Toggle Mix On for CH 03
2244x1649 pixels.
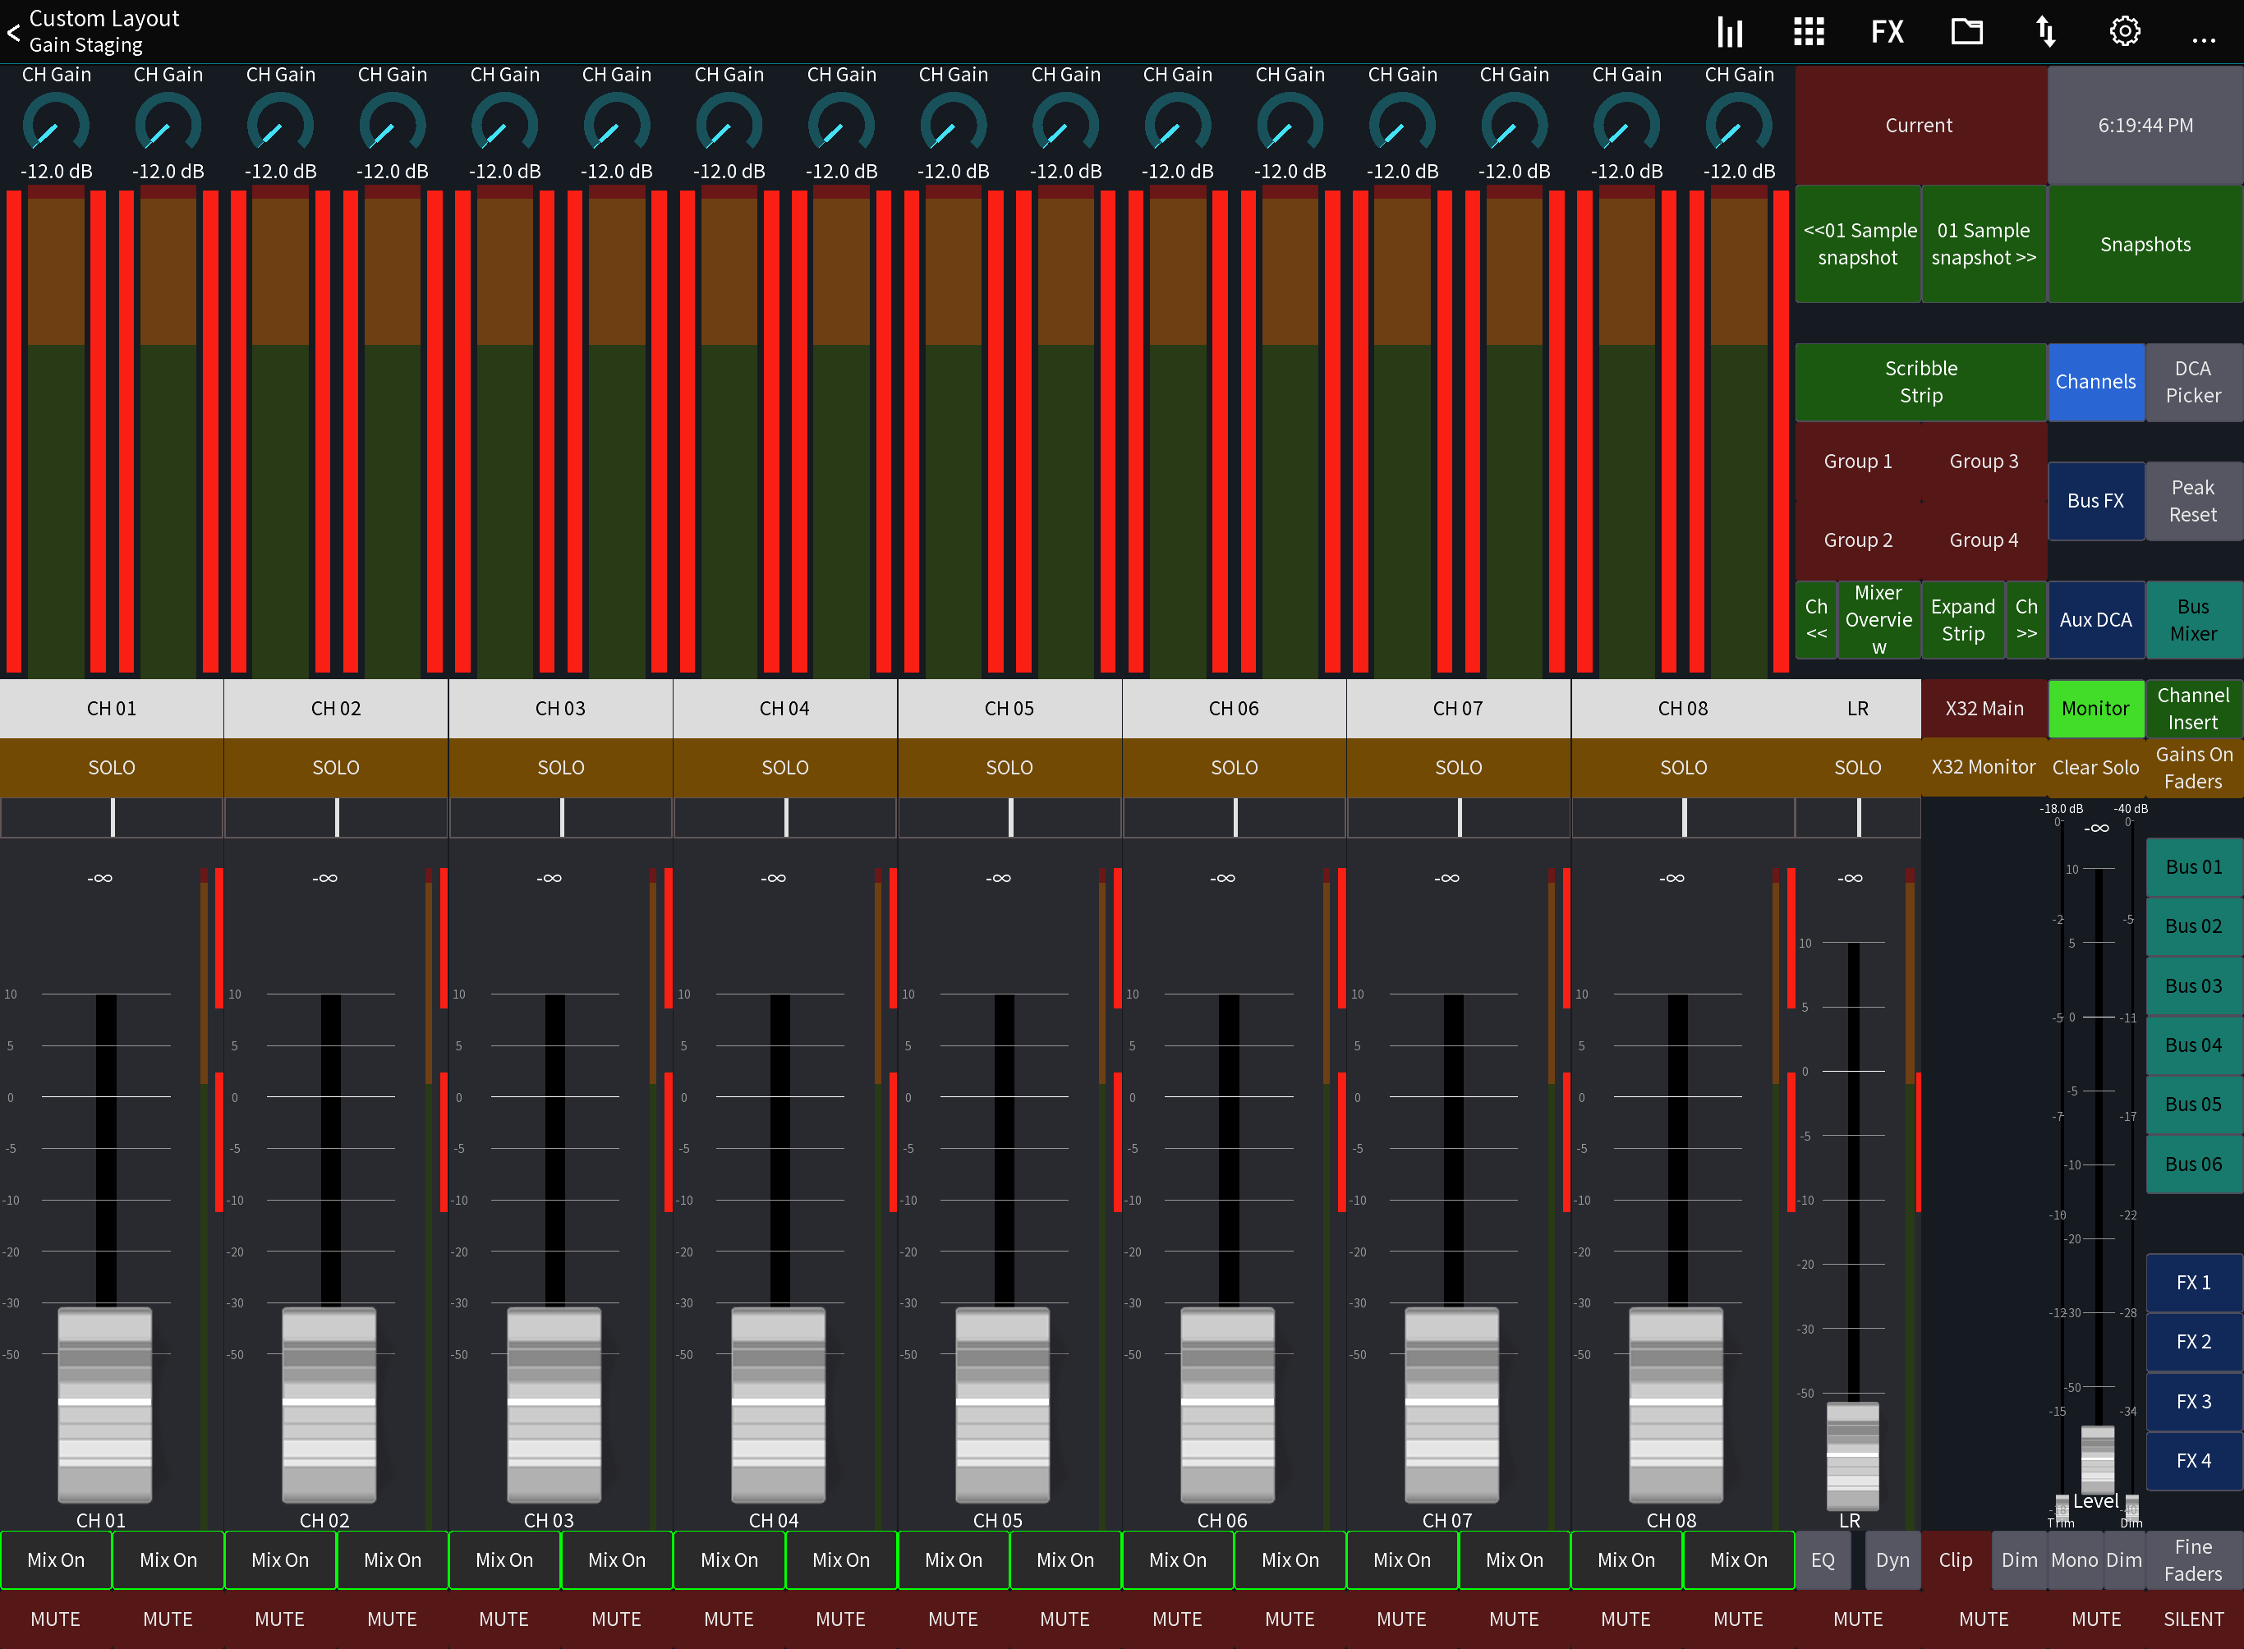[504, 1559]
